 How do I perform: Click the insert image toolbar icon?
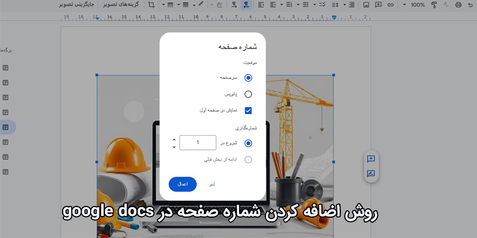coord(367,5)
